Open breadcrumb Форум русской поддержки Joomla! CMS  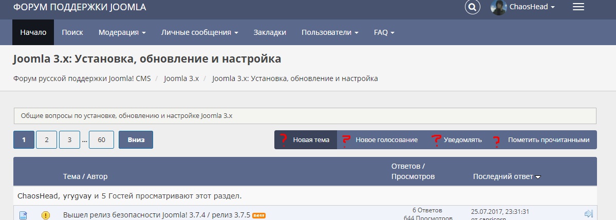pos(82,78)
